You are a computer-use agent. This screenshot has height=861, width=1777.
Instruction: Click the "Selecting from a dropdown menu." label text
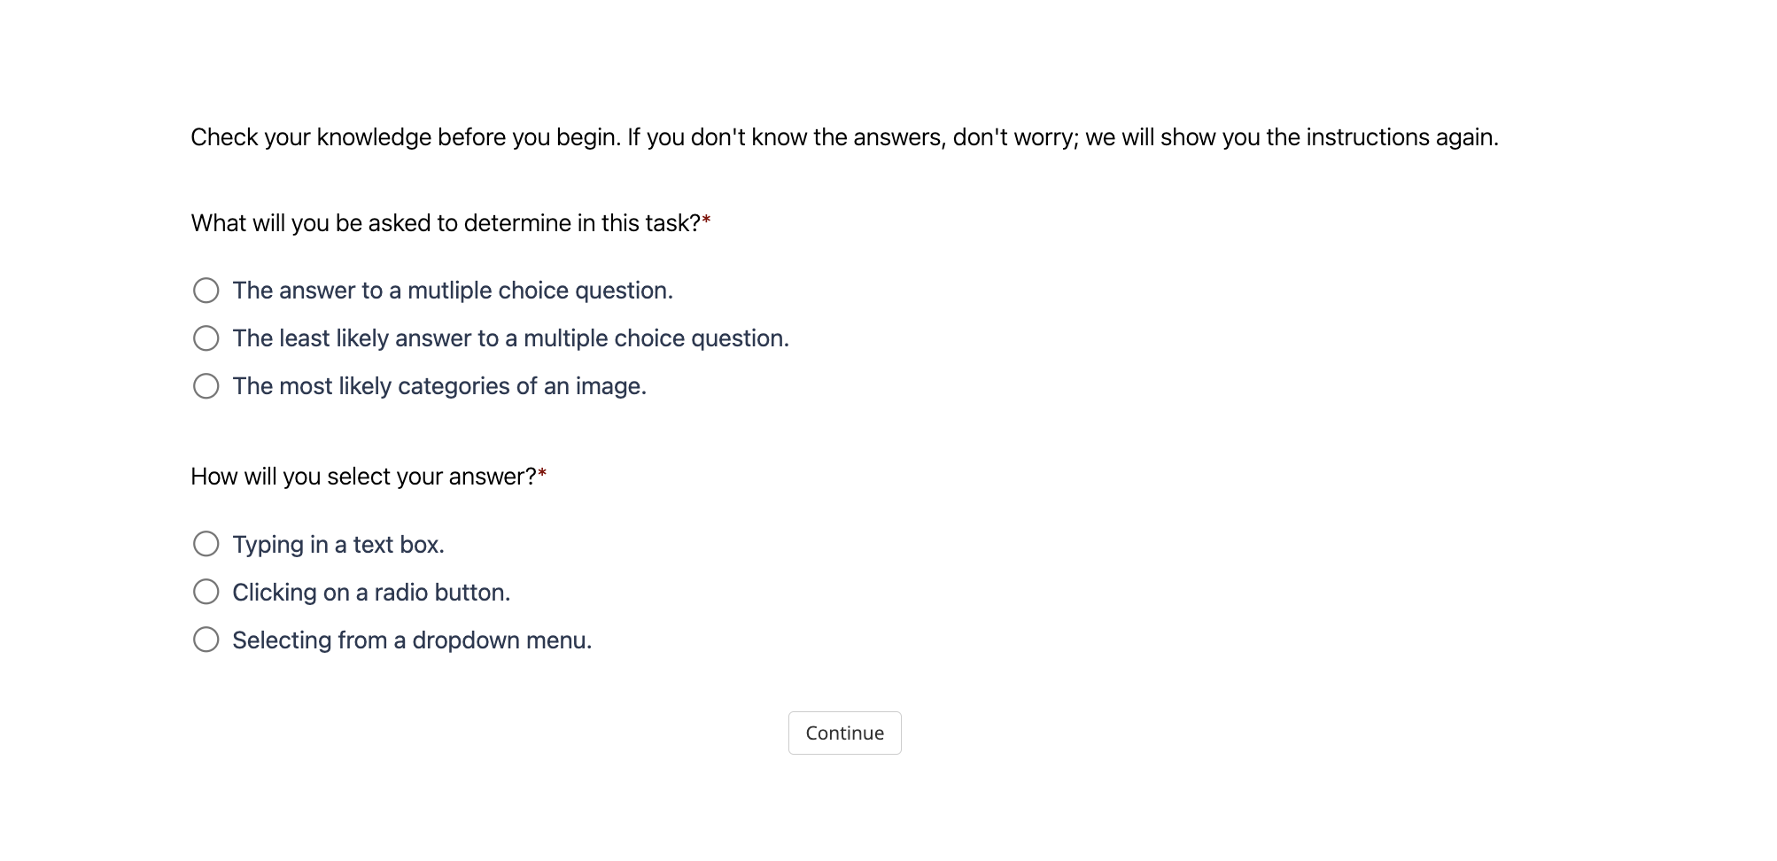(412, 640)
